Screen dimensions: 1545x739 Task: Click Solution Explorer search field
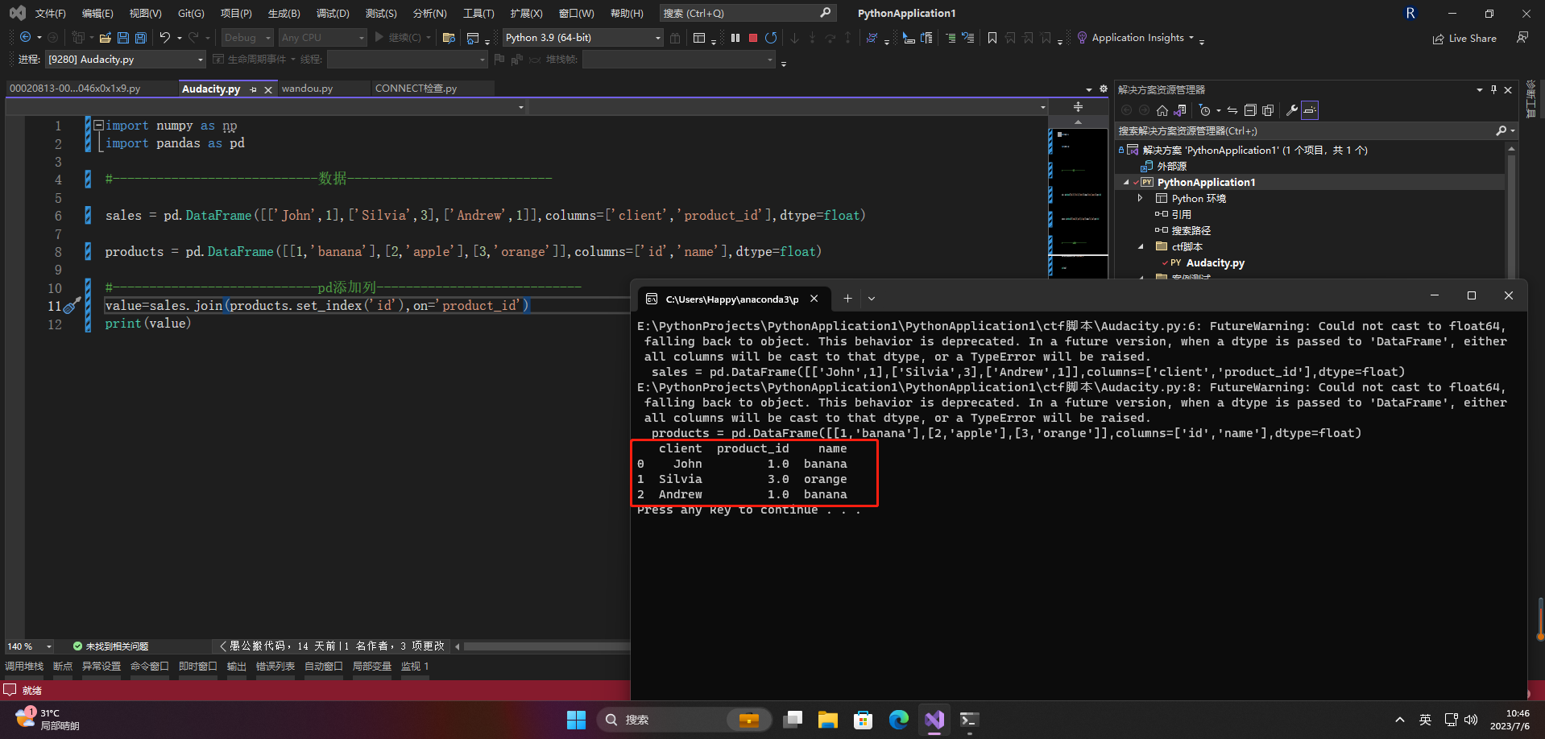point(1316,130)
